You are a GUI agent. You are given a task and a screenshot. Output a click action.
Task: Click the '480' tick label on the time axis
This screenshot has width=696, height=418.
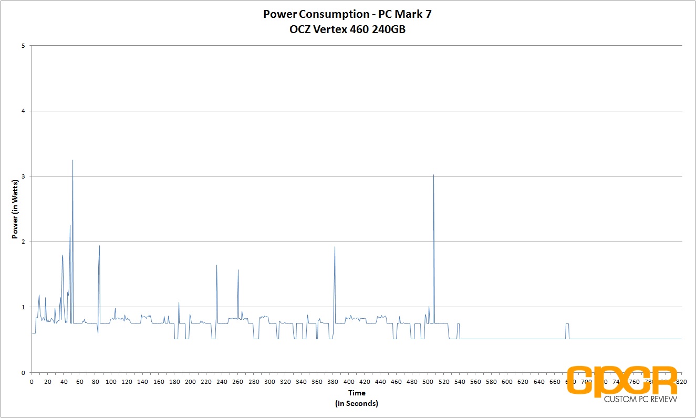point(412,382)
